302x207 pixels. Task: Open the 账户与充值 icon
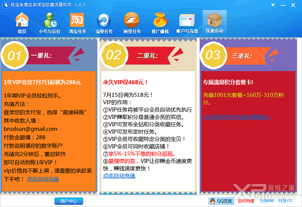pyautogui.click(x=187, y=23)
